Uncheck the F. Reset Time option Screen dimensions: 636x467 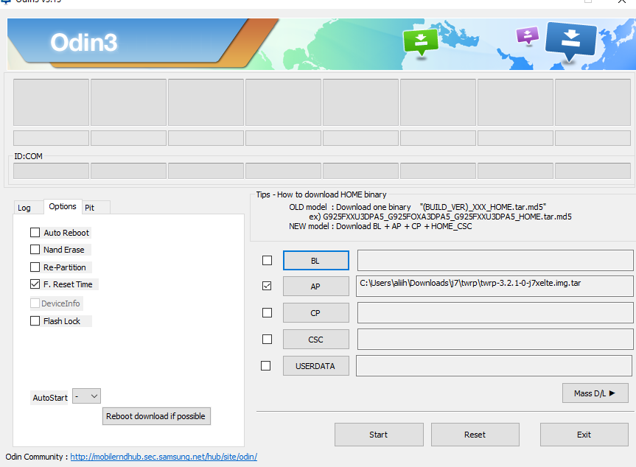[x=35, y=284]
